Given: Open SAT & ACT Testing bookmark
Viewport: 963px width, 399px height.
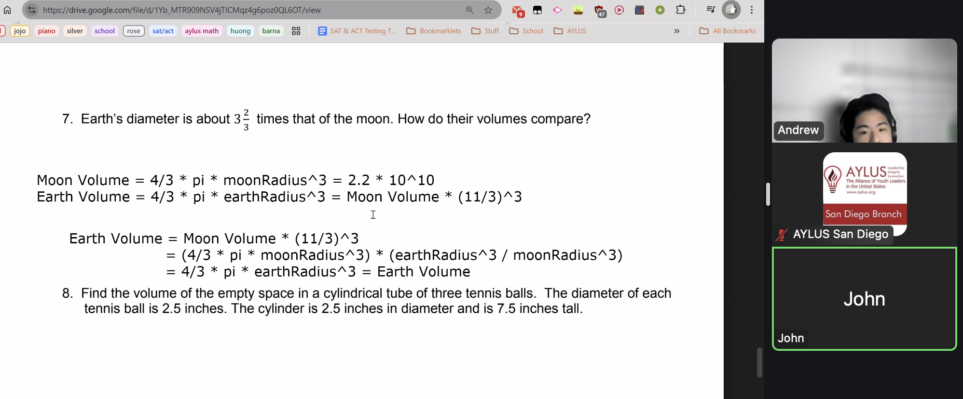Looking at the screenshot, I should [357, 31].
